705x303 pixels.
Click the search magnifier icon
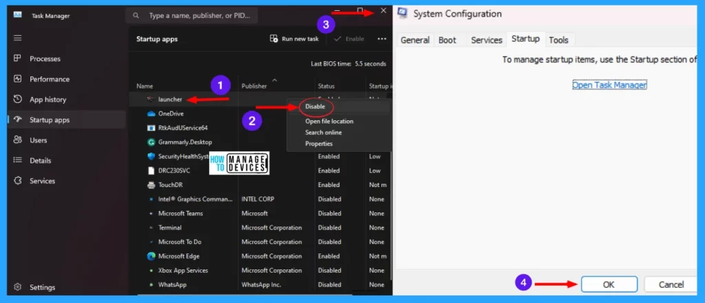point(136,16)
